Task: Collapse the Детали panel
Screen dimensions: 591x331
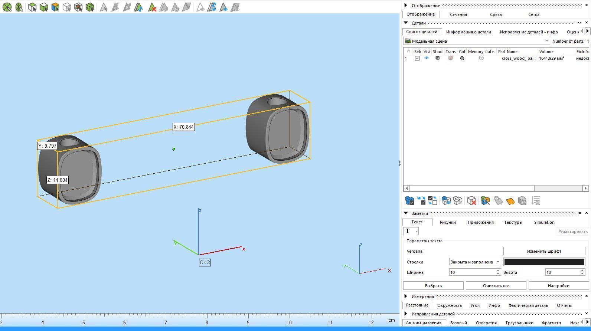Action: (406, 23)
